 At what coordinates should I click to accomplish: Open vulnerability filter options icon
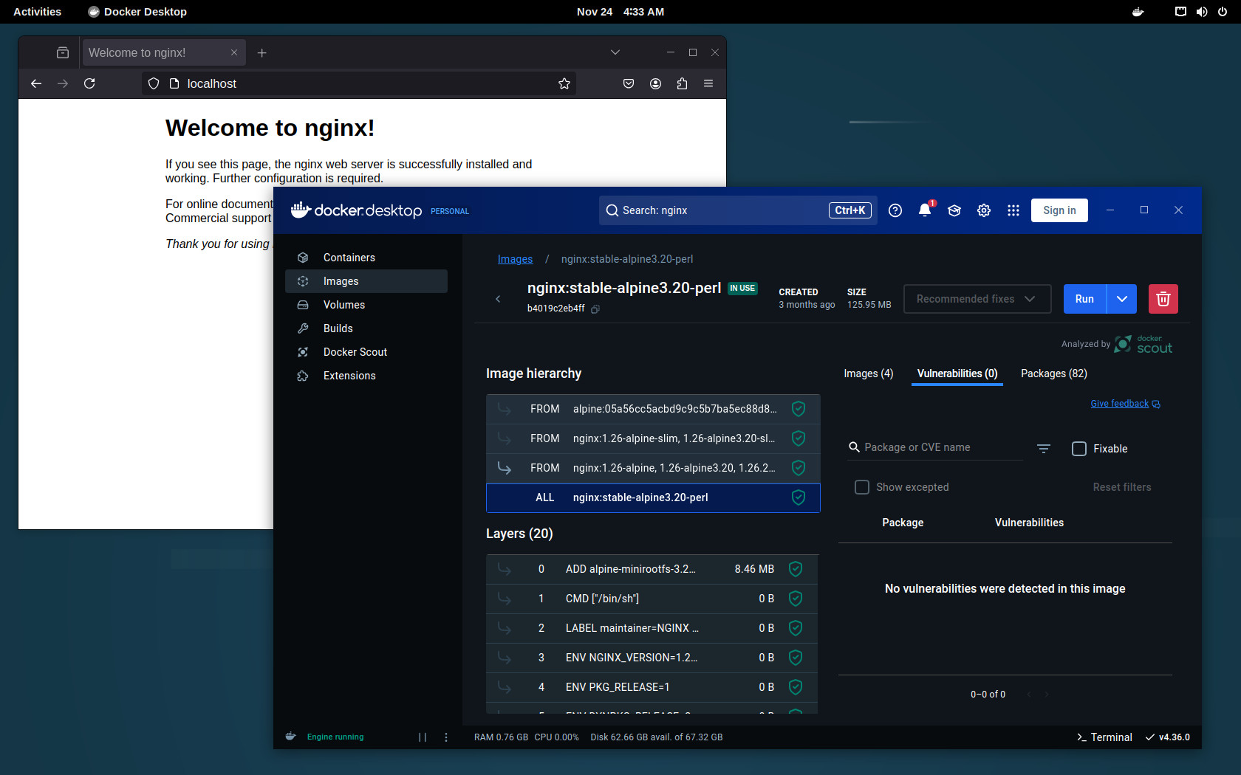coord(1044,448)
